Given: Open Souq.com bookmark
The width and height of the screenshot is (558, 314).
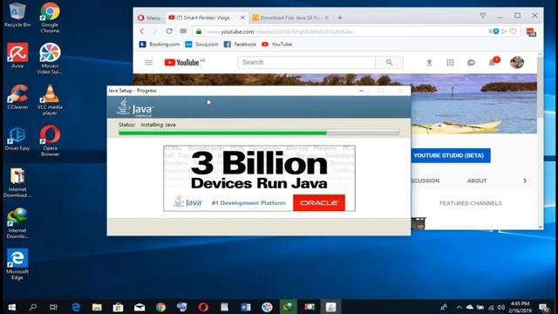Looking at the screenshot, I should (201, 44).
